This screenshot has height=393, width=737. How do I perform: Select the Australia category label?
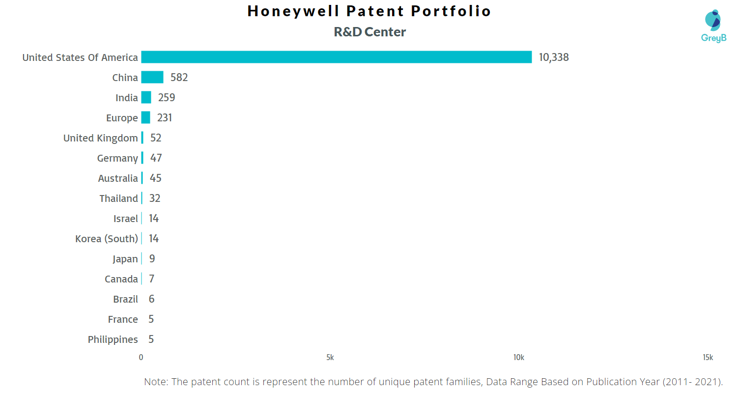[x=118, y=178]
